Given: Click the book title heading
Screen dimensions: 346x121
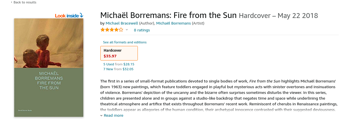Looking at the screenshot, I should pyautogui.click(x=168, y=15).
